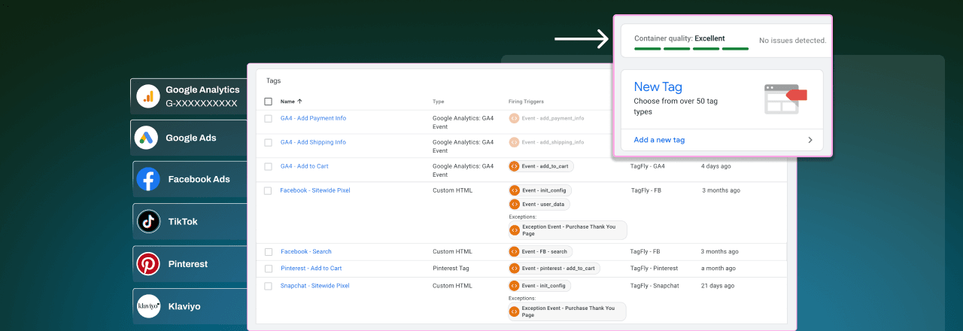Screen dimensions: 963x331
Task: Open the GA4 - Add Shipping Info tag
Action: pyautogui.click(x=313, y=142)
